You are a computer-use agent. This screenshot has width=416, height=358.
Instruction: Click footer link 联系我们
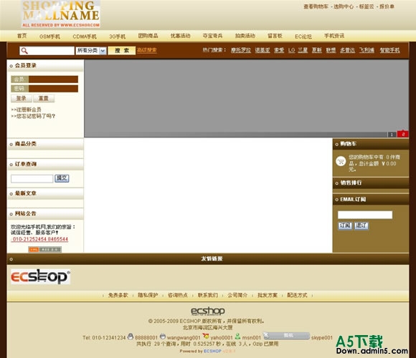point(208,295)
